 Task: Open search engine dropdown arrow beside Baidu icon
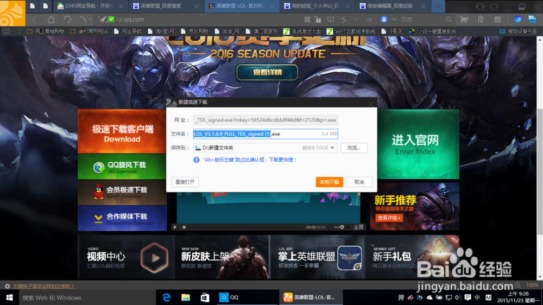(394, 20)
